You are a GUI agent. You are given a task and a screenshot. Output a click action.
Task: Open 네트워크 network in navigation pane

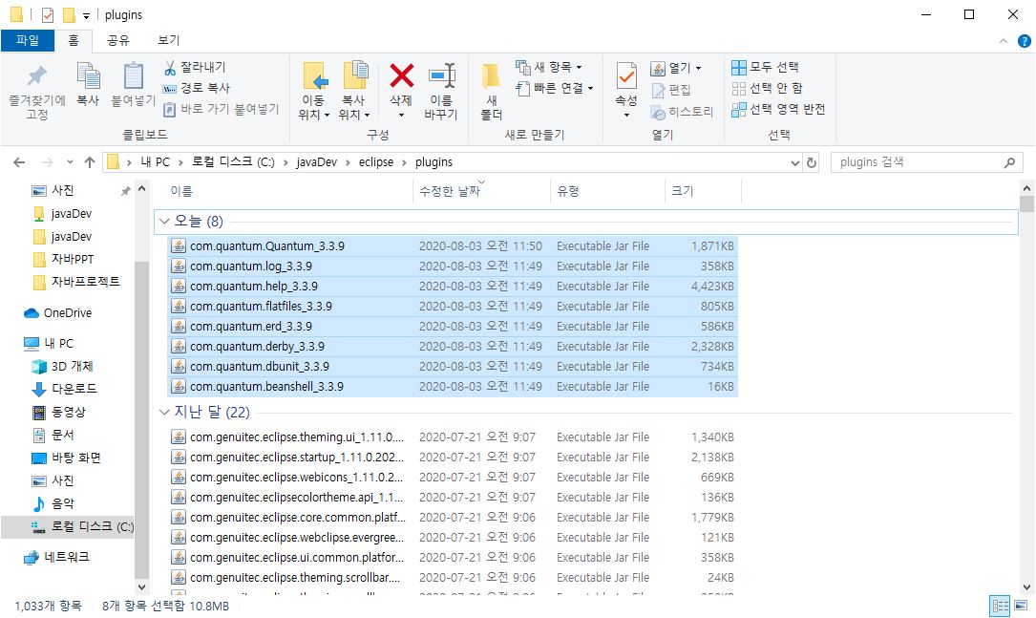point(57,557)
